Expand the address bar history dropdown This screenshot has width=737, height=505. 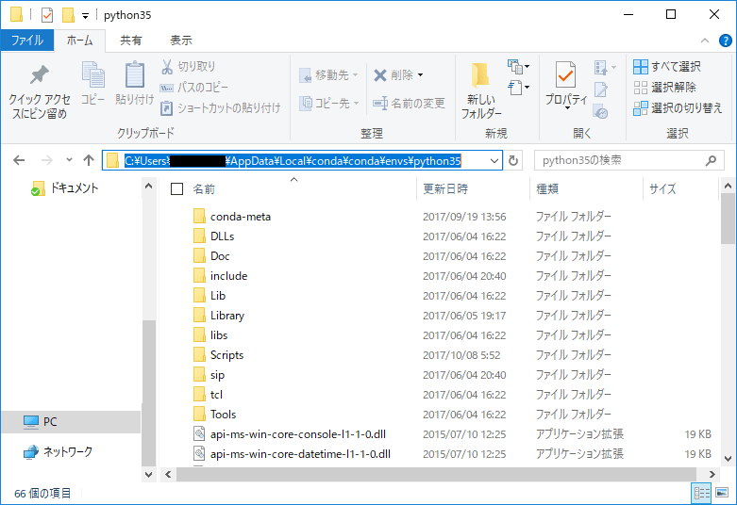click(494, 161)
